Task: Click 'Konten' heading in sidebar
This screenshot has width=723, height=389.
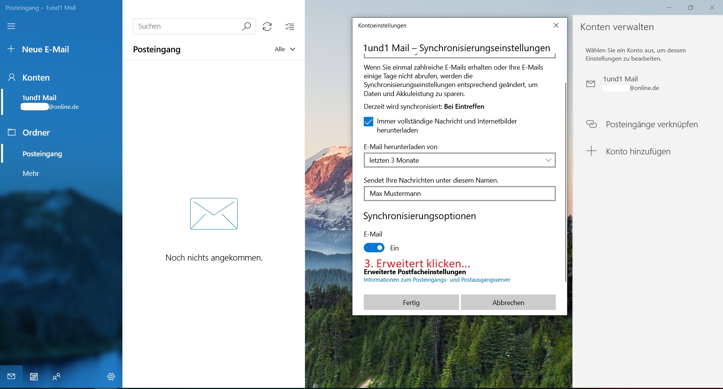Action: [36, 78]
